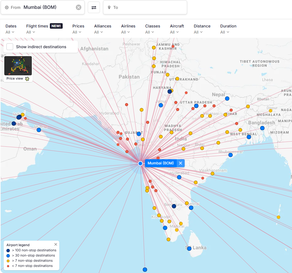The image size is (292, 273).
Task: Open the Alliances filter dropdown
Action: pyautogui.click(x=103, y=29)
